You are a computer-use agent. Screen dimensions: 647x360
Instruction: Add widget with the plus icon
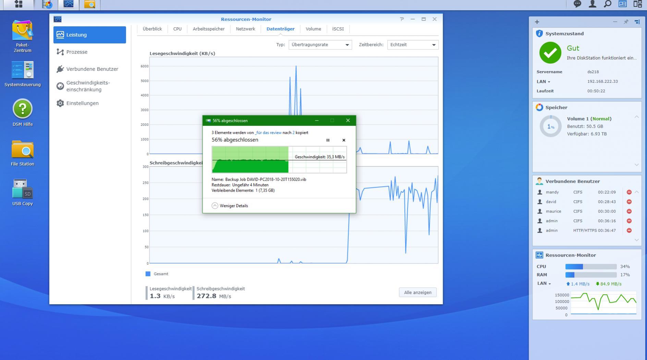tap(537, 22)
